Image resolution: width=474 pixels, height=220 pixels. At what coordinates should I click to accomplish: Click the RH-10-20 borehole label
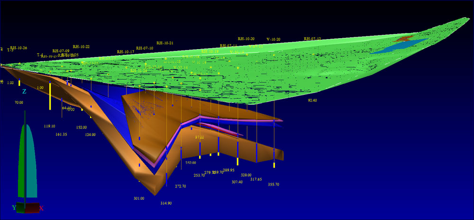[x=246, y=39]
